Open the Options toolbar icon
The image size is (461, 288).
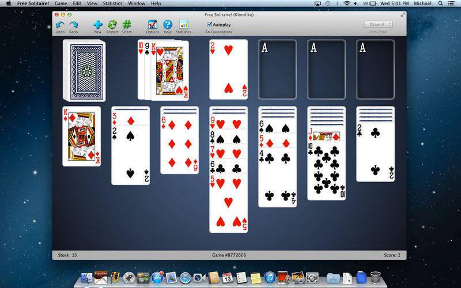[152, 24]
